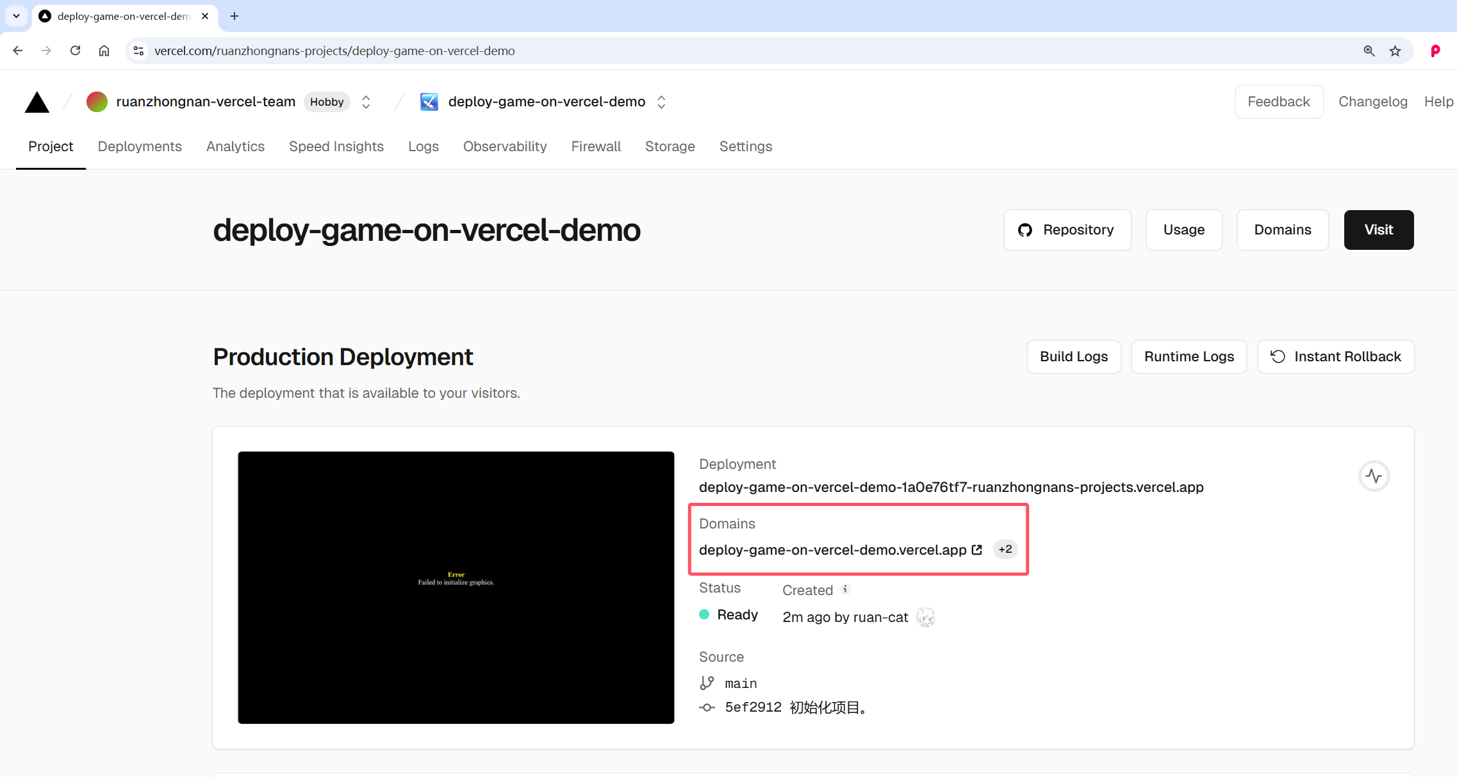Viewport: 1457px width, 777px height.
Task: Open the project switcher chevron
Action: [661, 102]
